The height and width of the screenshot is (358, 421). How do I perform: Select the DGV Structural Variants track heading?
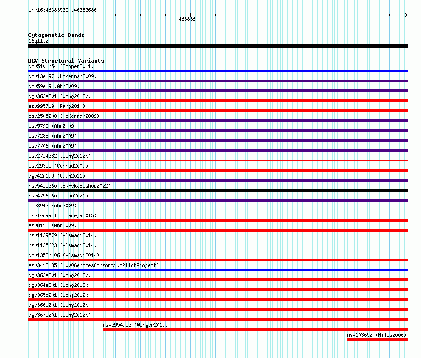[66, 61]
